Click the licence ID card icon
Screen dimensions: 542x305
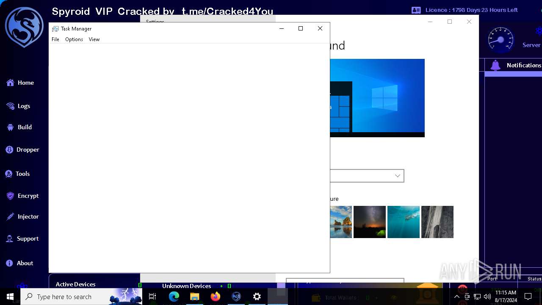[416, 10]
